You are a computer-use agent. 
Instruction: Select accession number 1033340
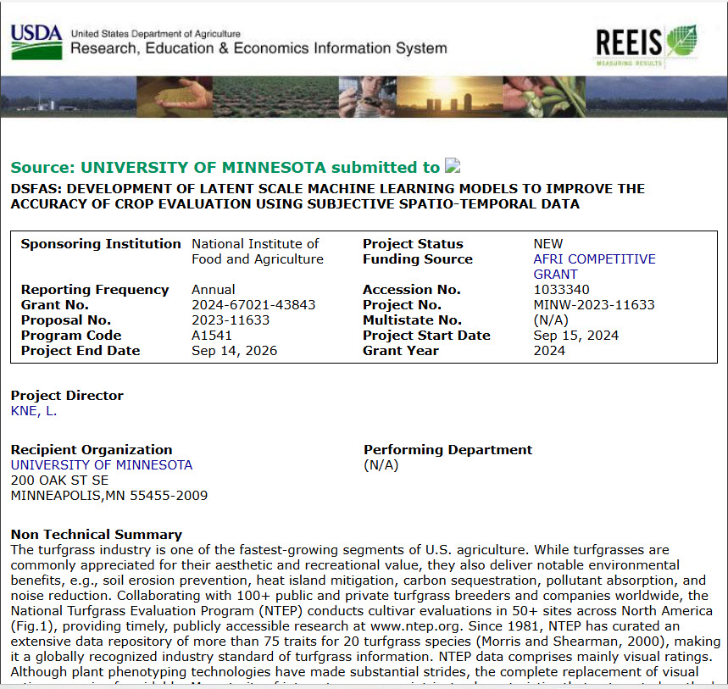tap(561, 290)
